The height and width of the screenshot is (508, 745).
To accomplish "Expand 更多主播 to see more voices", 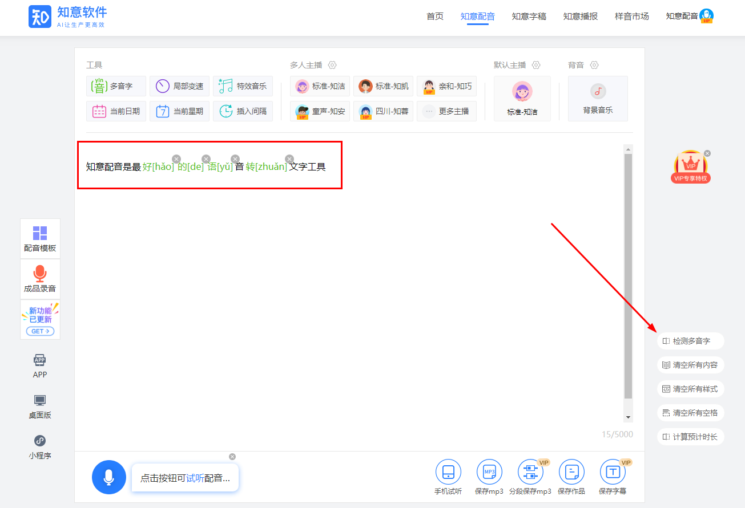I will point(446,111).
